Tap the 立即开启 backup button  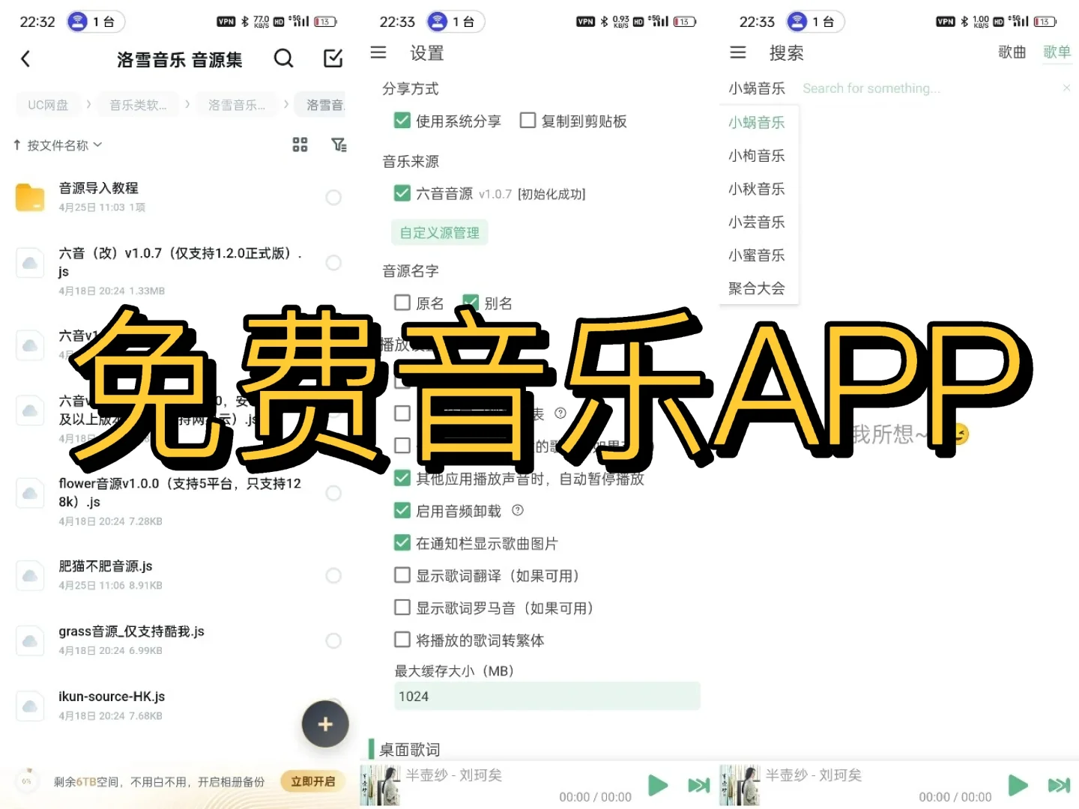click(x=312, y=781)
